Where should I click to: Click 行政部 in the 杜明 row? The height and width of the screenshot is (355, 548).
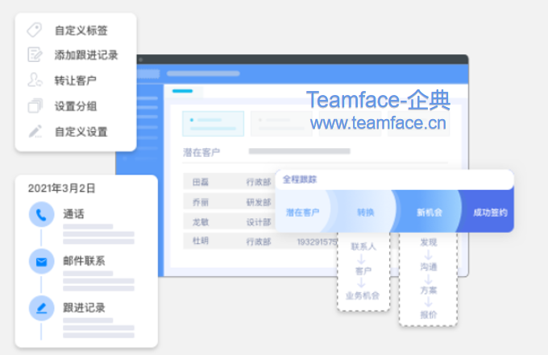[259, 241]
